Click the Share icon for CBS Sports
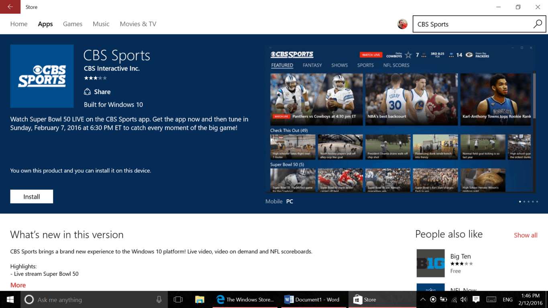Screen dimensions: 548x308 pos(88,91)
